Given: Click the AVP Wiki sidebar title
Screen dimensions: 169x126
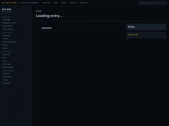Looking at the screenshot, I should [x=7, y=9].
